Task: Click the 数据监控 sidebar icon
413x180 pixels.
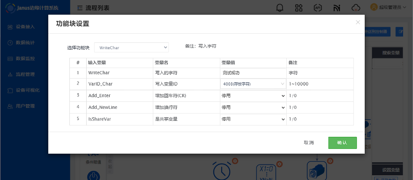Action: click(x=10, y=59)
